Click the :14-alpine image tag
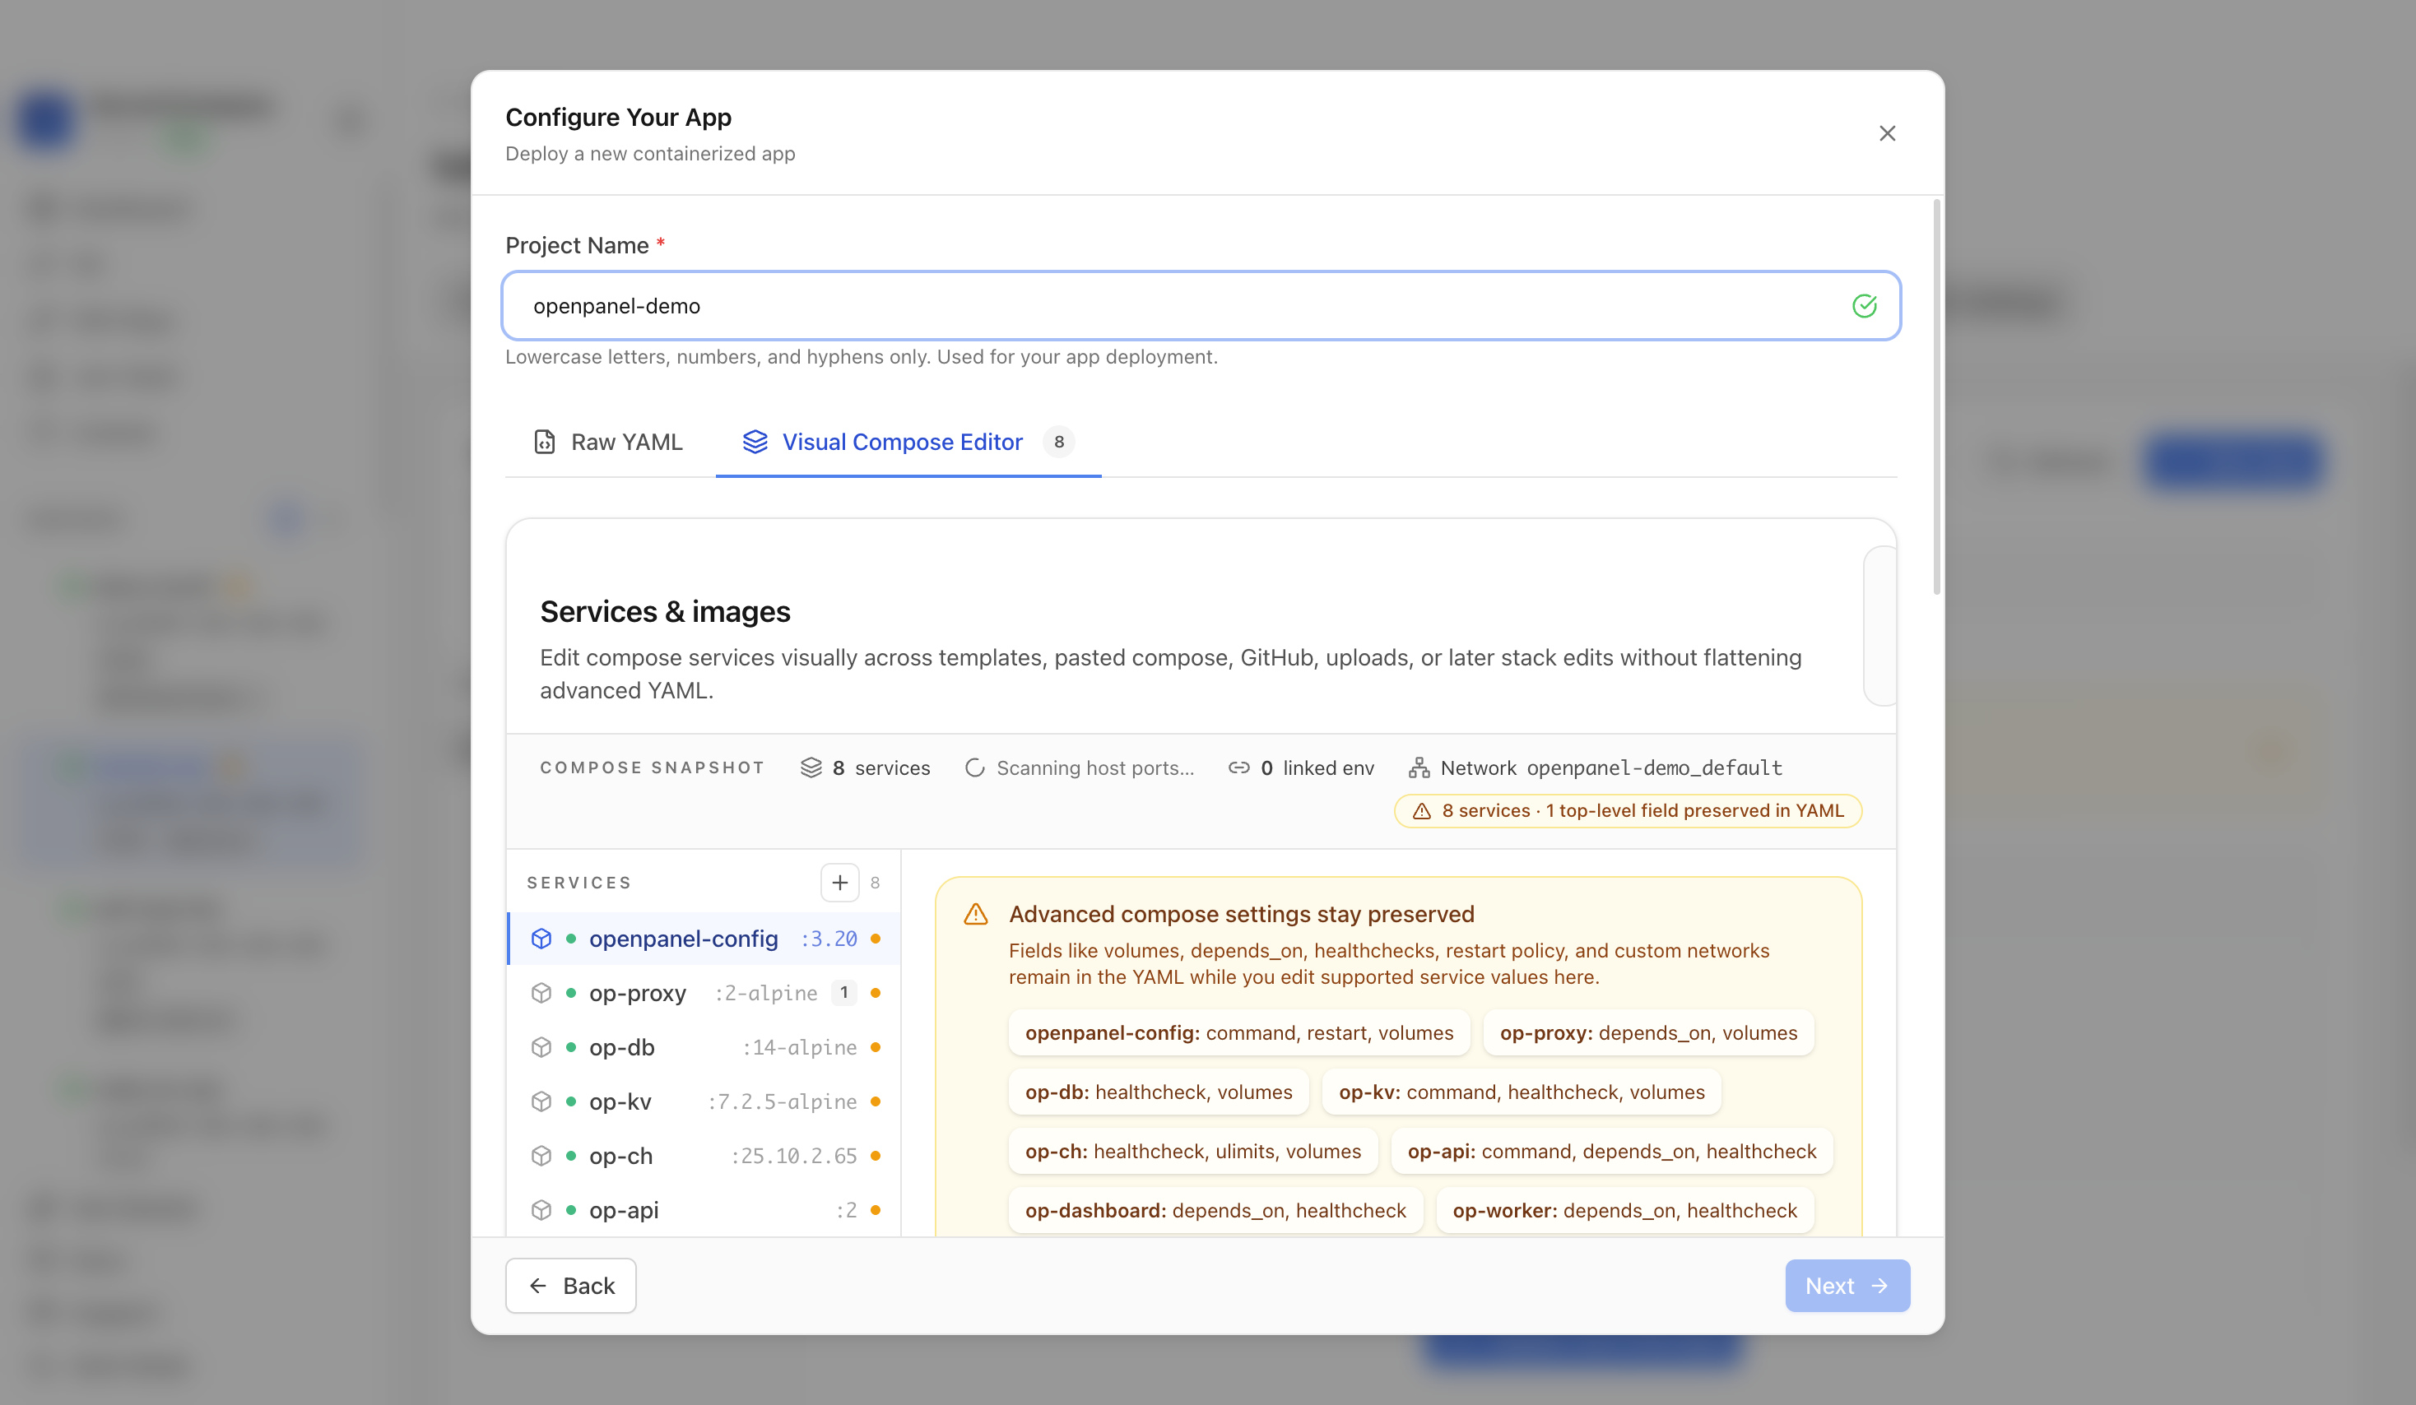Image resolution: width=2416 pixels, height=1405 pixels. click(x=799, y=1047)
